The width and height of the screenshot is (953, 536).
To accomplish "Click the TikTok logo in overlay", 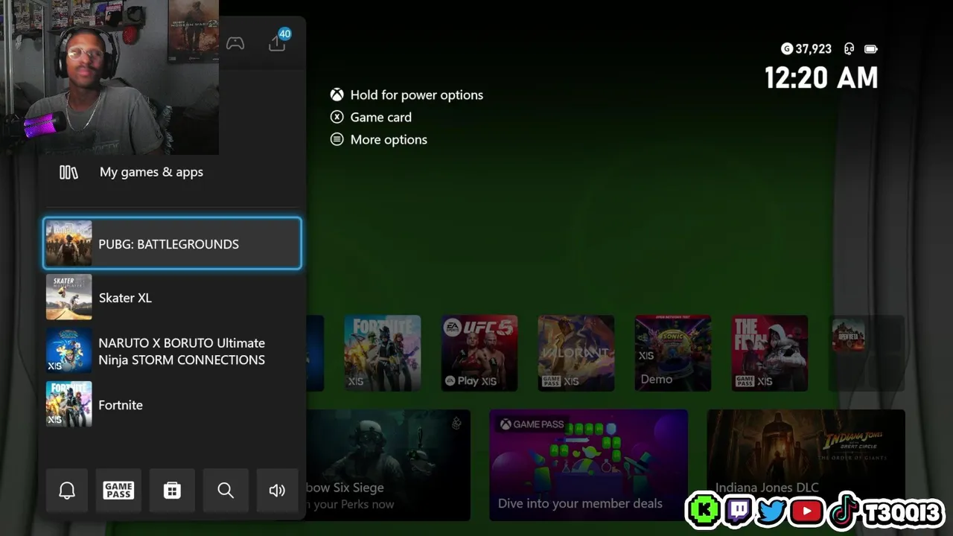I will (844, 511).
